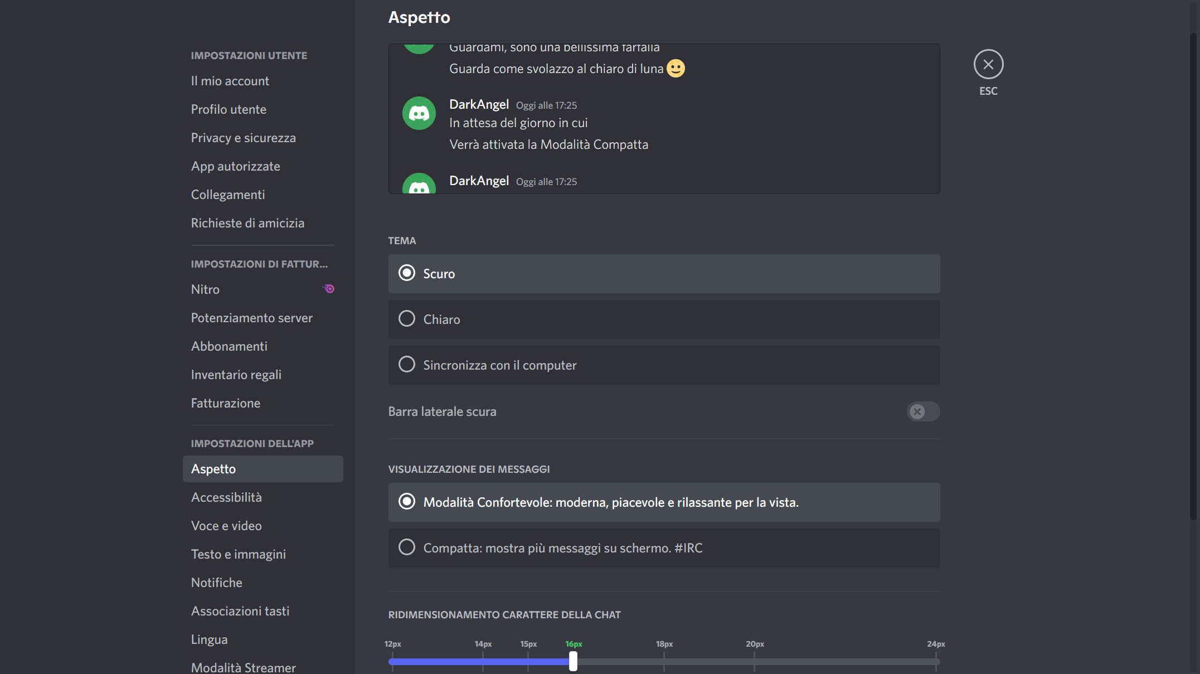Click the second DarkAngel avatar in preview
The image size is (1200, 674).
(x=418, y=186)
